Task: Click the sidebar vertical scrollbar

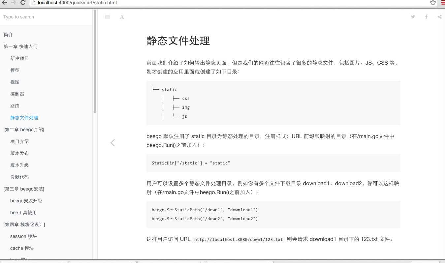Action: click(95, 61)
